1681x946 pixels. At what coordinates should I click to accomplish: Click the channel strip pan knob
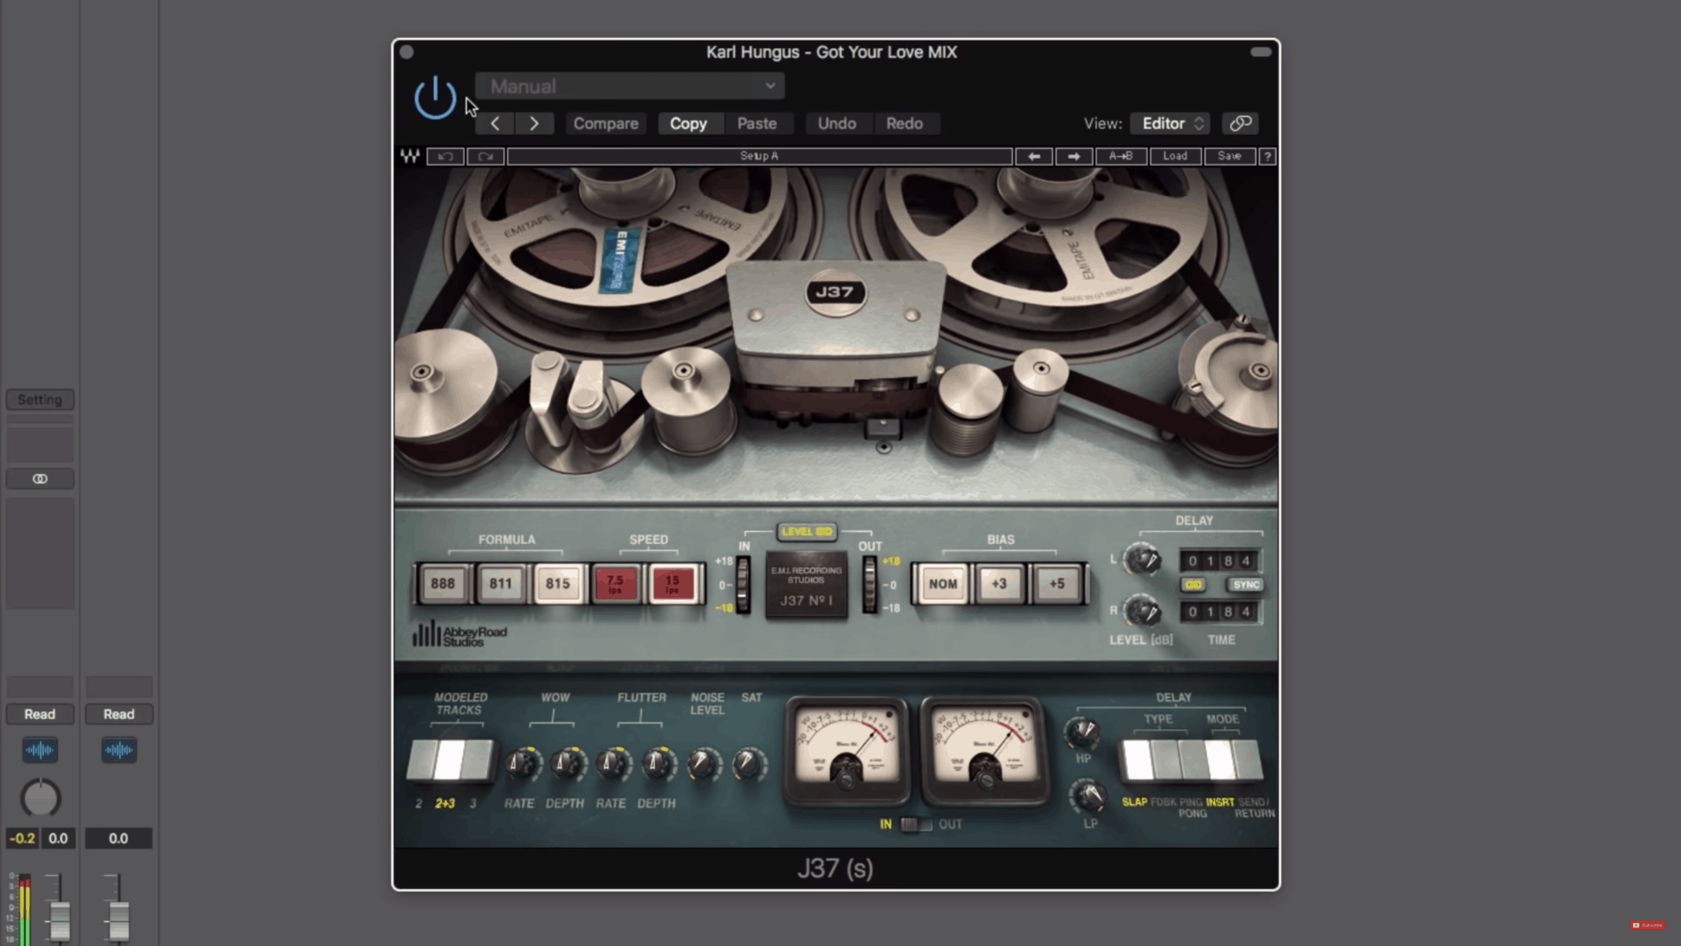40,799
